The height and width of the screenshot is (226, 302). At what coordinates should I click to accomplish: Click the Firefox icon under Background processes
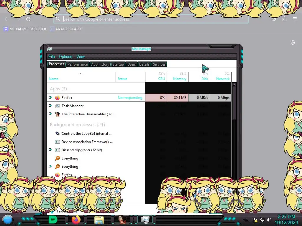(x=58, y=175)
